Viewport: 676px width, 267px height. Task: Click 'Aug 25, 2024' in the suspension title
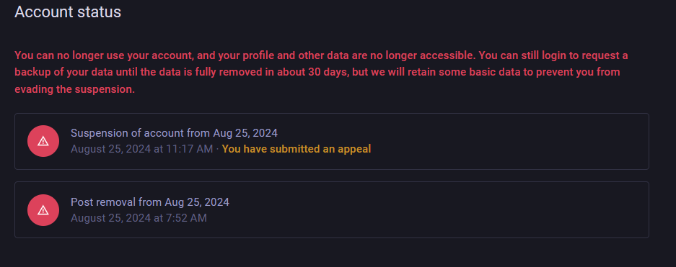[x=245, y=133]
